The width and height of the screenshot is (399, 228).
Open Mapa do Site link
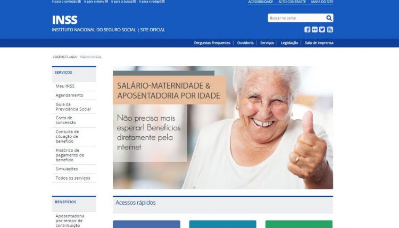coord(322,2)
